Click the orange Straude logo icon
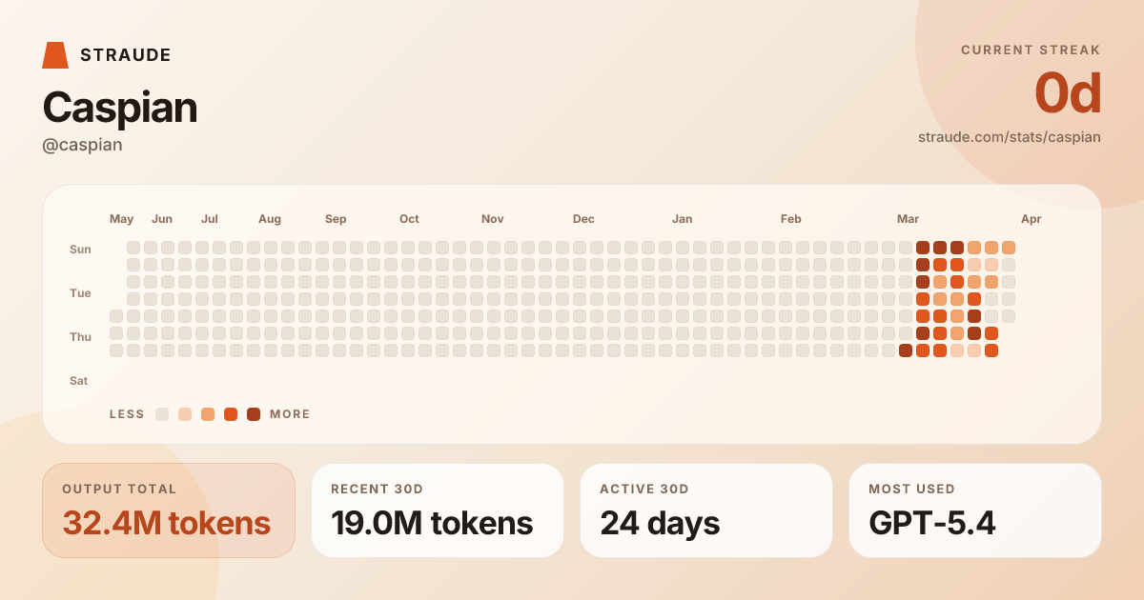 pyautogui.click(x=55, y=55)
